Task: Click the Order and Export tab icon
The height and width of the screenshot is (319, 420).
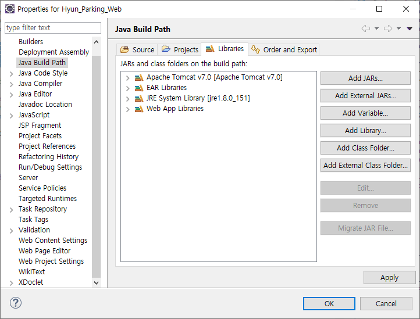Action: [255, 49]
